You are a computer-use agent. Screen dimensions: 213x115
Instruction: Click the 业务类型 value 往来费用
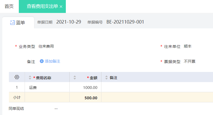pos(46,46)
